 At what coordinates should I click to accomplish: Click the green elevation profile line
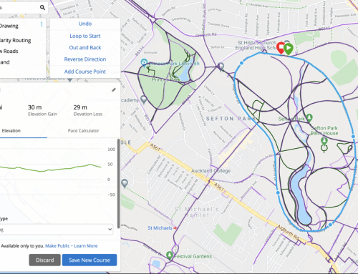[x=50, y=169]
